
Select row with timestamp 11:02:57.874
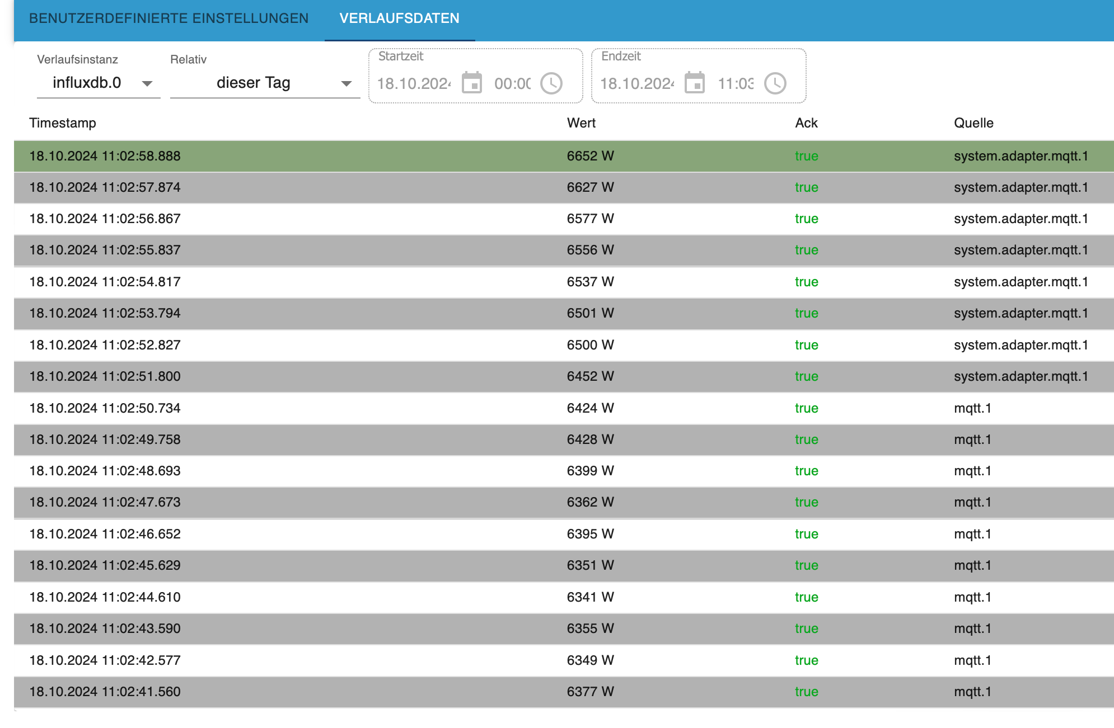[564, 187]
